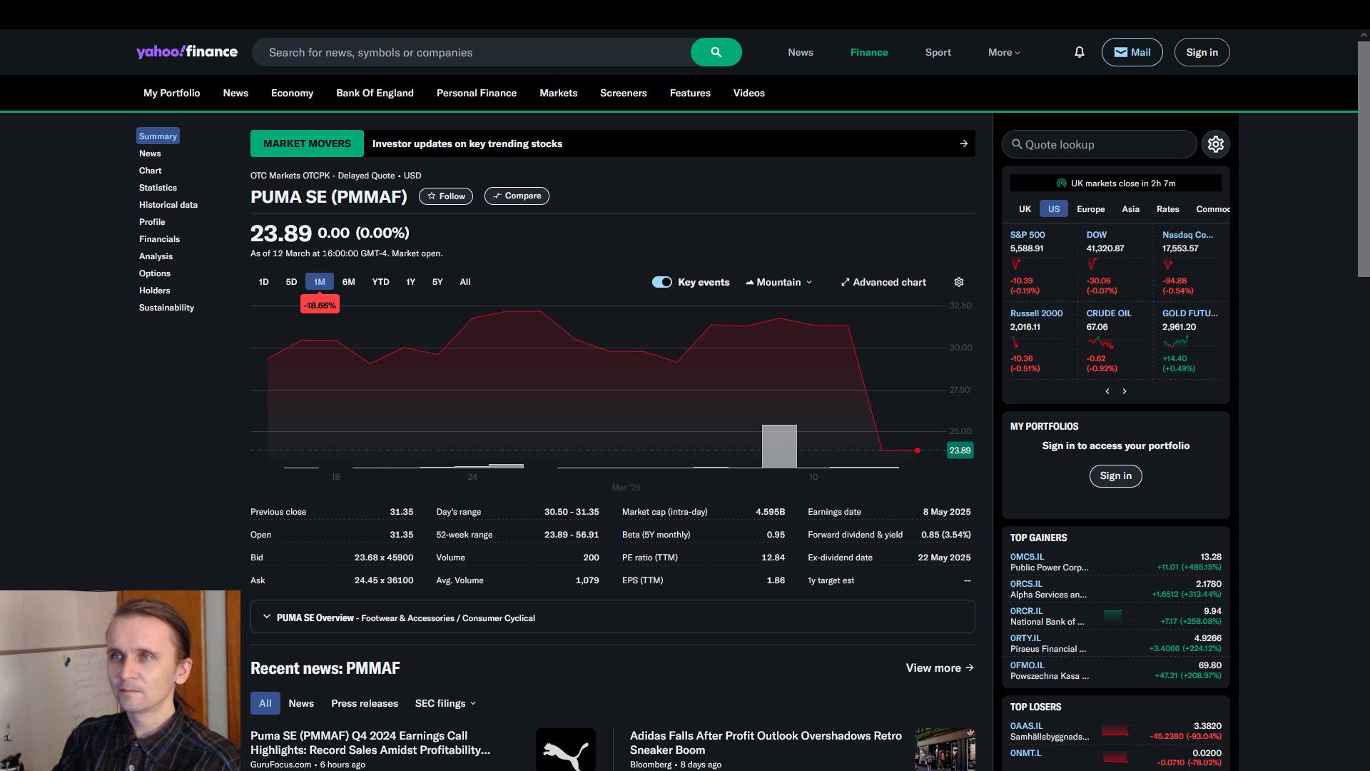Viewport: 1370px width, 771px height.
Task: Click the Market Movers banner arrow
Action: click(x=963, y=143)
